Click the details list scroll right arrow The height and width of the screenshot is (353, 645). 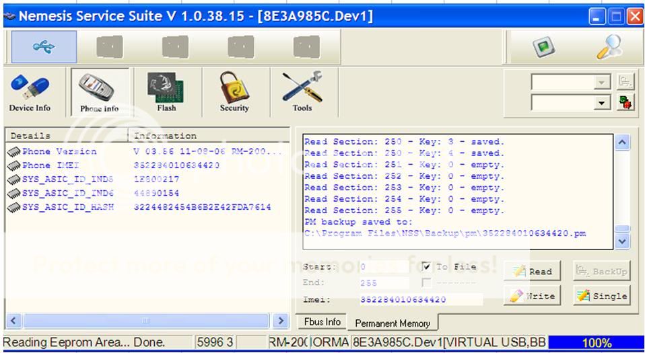coord(281,321)
